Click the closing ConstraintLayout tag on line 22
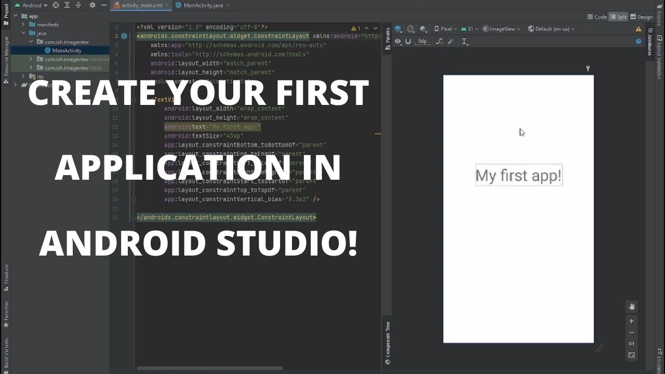 [x=227, y=218]
